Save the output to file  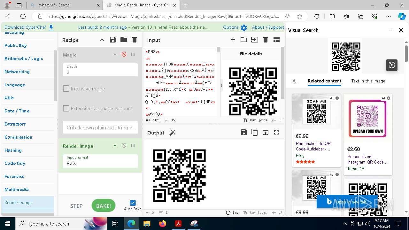[244, 132]
